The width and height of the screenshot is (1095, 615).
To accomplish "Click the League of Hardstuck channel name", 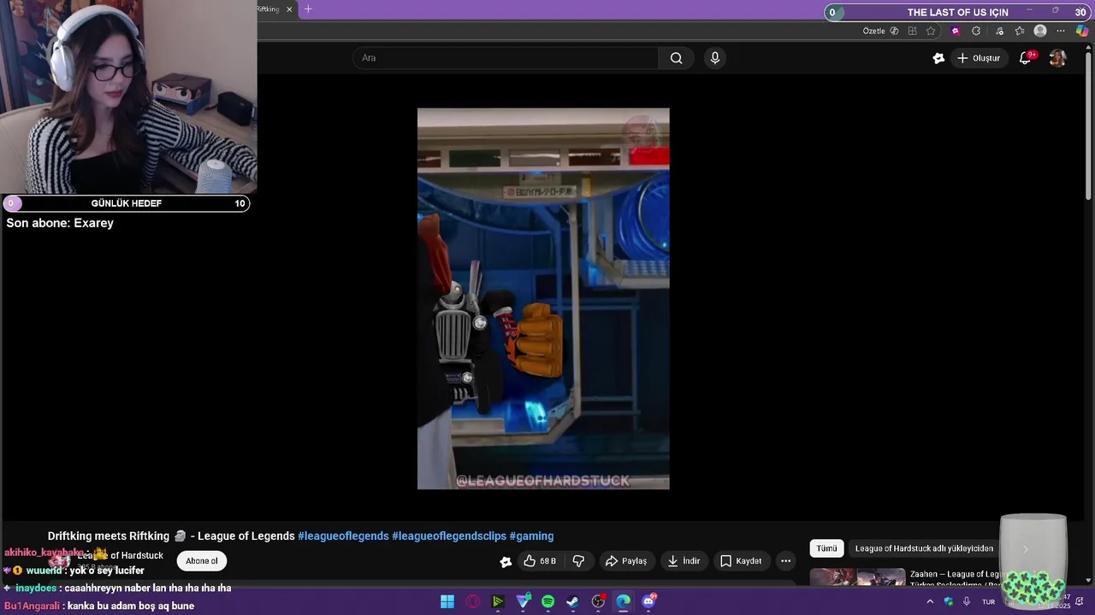I will 121,556.
